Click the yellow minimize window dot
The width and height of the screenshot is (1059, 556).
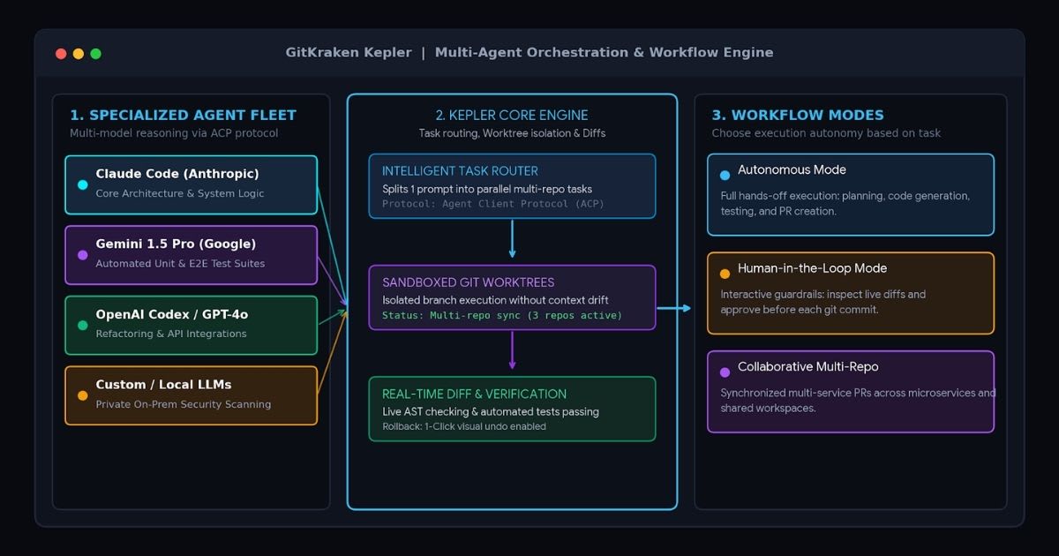click(79, 54)
